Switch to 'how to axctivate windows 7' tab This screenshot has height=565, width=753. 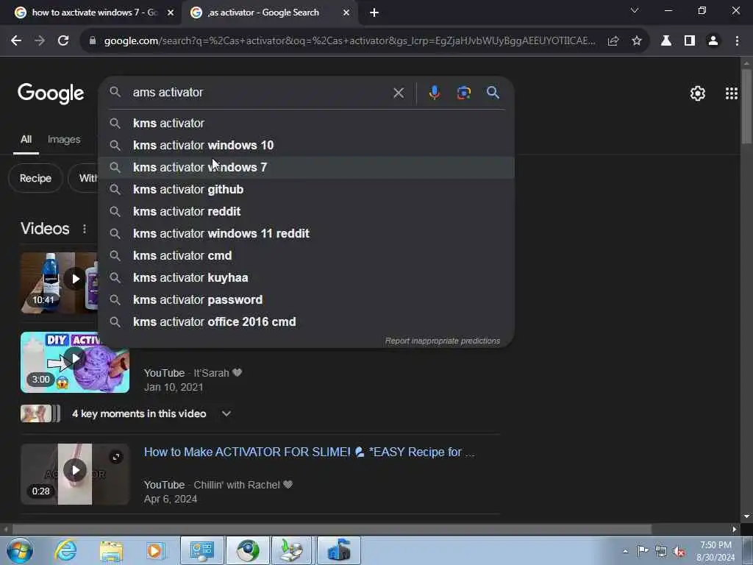tap(94, 13)
